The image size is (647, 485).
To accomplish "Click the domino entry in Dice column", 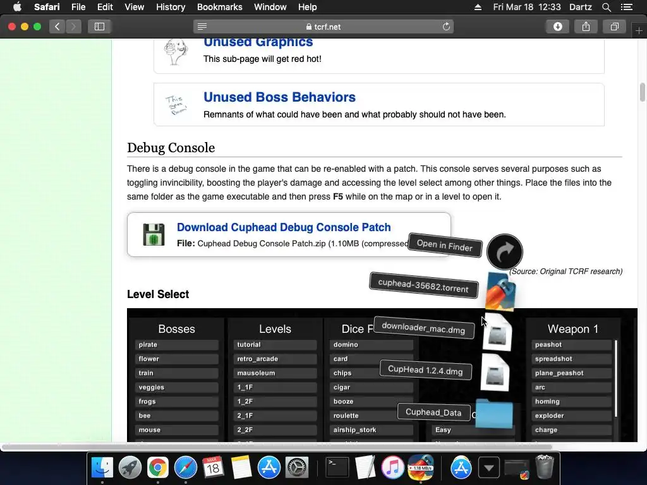I will click(x=371, y=345).
